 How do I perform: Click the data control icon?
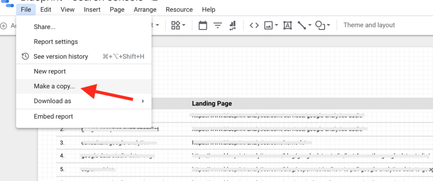232,25
